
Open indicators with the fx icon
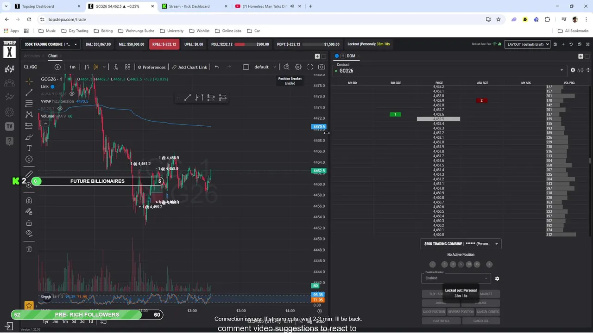pyautogui.click(x=115, y=67)
